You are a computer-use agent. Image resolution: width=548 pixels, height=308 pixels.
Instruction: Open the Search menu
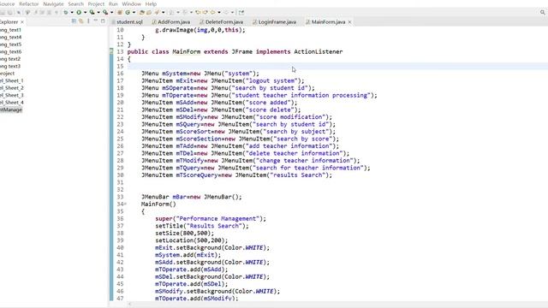pyautogui.click(x=75, y=3)
